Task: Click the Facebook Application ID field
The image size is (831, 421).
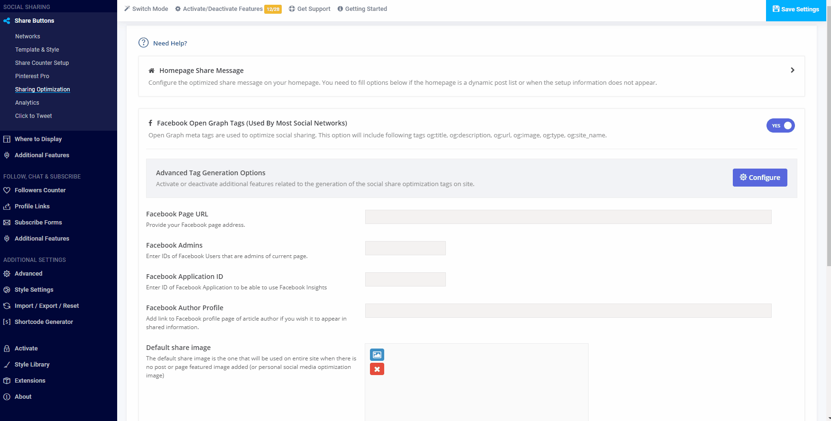Action: pyautogui.click(x=405, y=279)
